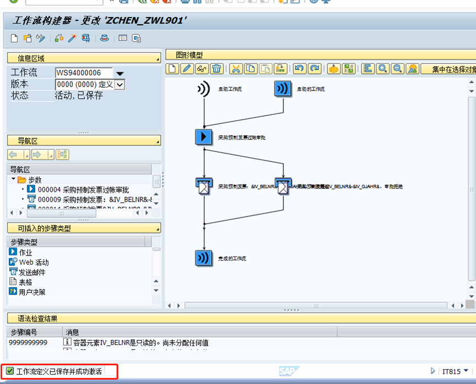Click the align layout icon

[x=368, y=69]
